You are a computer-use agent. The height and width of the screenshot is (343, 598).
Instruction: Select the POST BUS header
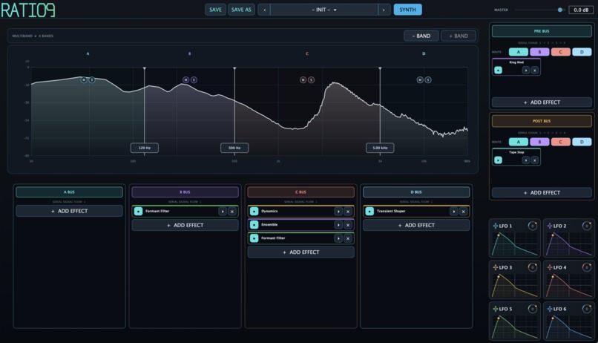(x=542, y=121)
